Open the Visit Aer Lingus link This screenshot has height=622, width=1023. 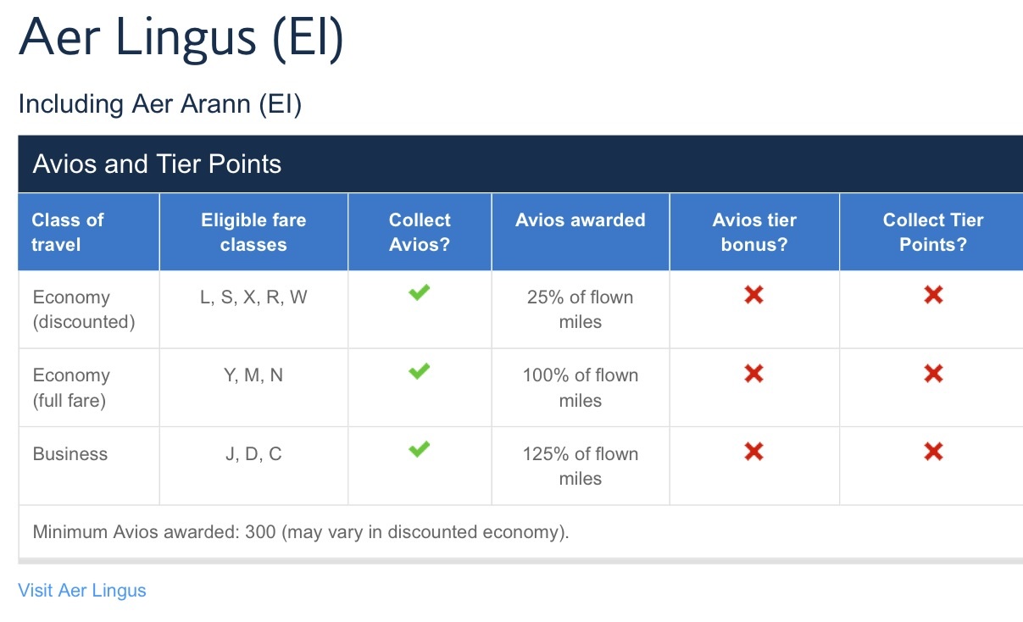click(82, 591)
